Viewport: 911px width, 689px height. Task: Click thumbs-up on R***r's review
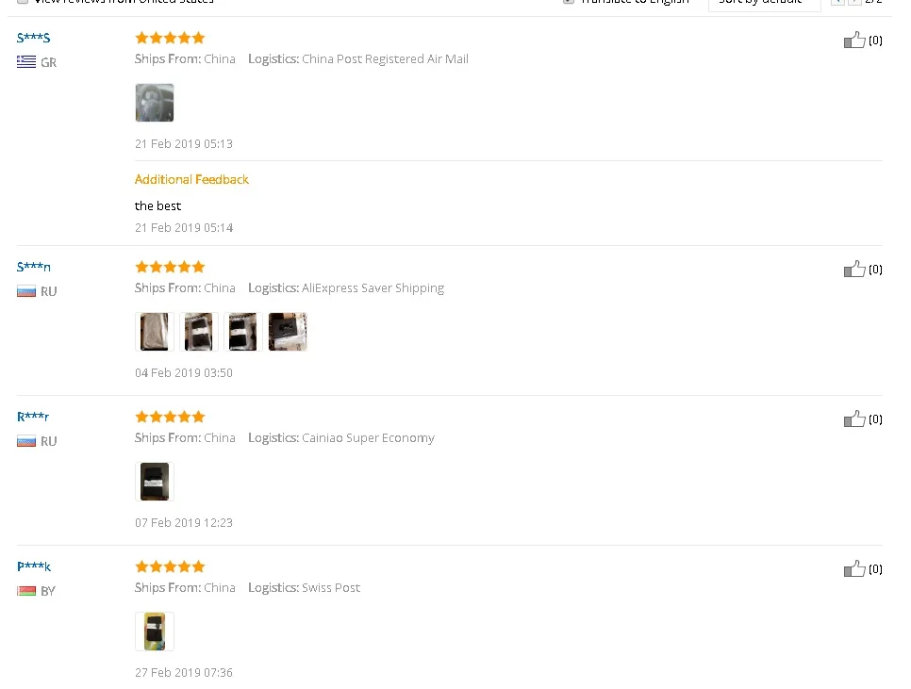pos(854,419)
